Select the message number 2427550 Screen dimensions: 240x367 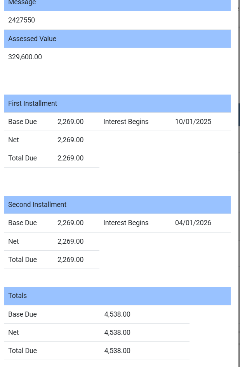click(x=22, y=20)
